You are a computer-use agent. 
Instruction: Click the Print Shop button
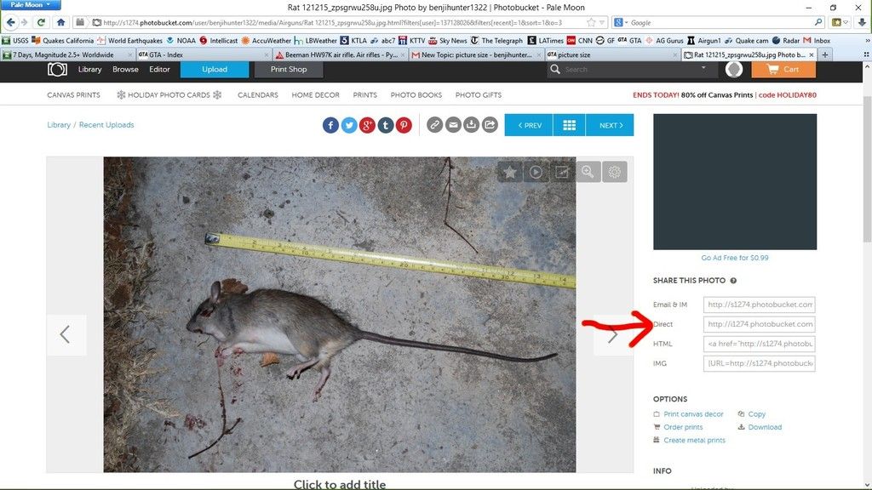coord(289,70)
